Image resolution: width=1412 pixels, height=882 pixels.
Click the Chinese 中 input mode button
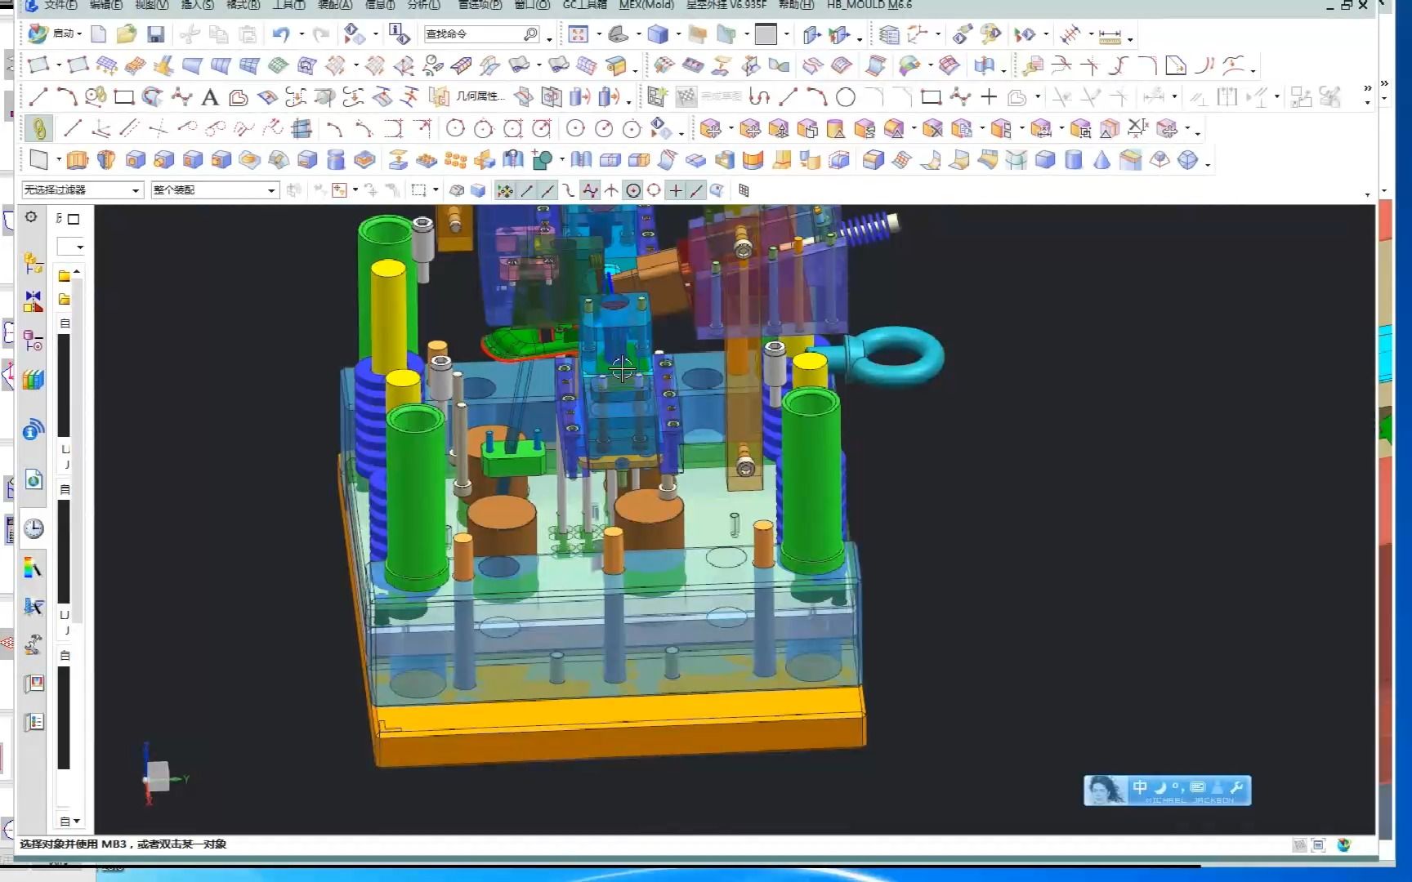point(1140,788)
